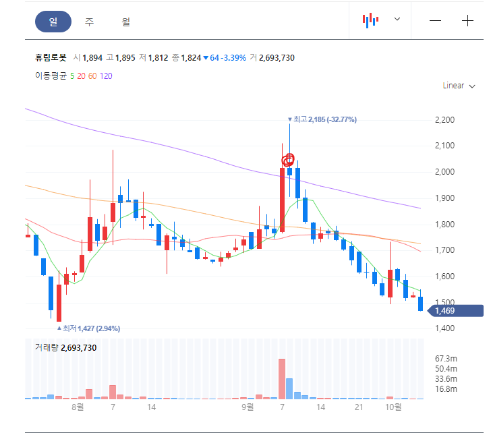Open the Linear scale dropdown
This screenshot has height=435, width=491.
click(459, 86)
